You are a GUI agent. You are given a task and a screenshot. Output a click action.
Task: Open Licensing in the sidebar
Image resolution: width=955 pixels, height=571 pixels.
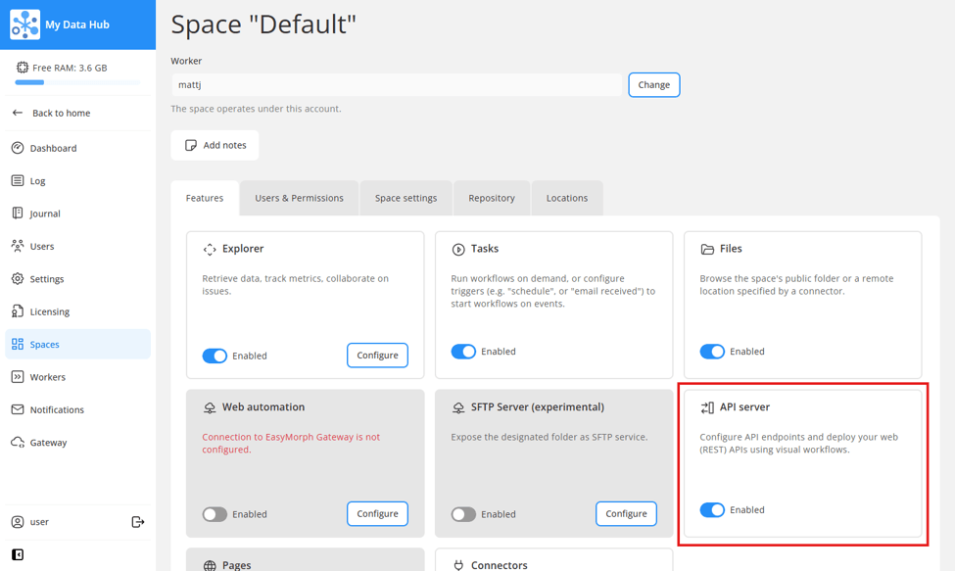(x=78, y=311)
